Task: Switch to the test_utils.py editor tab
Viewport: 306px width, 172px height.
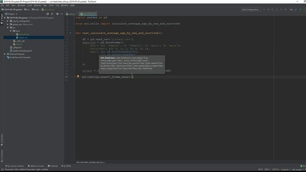Action: tap(88, 14)
